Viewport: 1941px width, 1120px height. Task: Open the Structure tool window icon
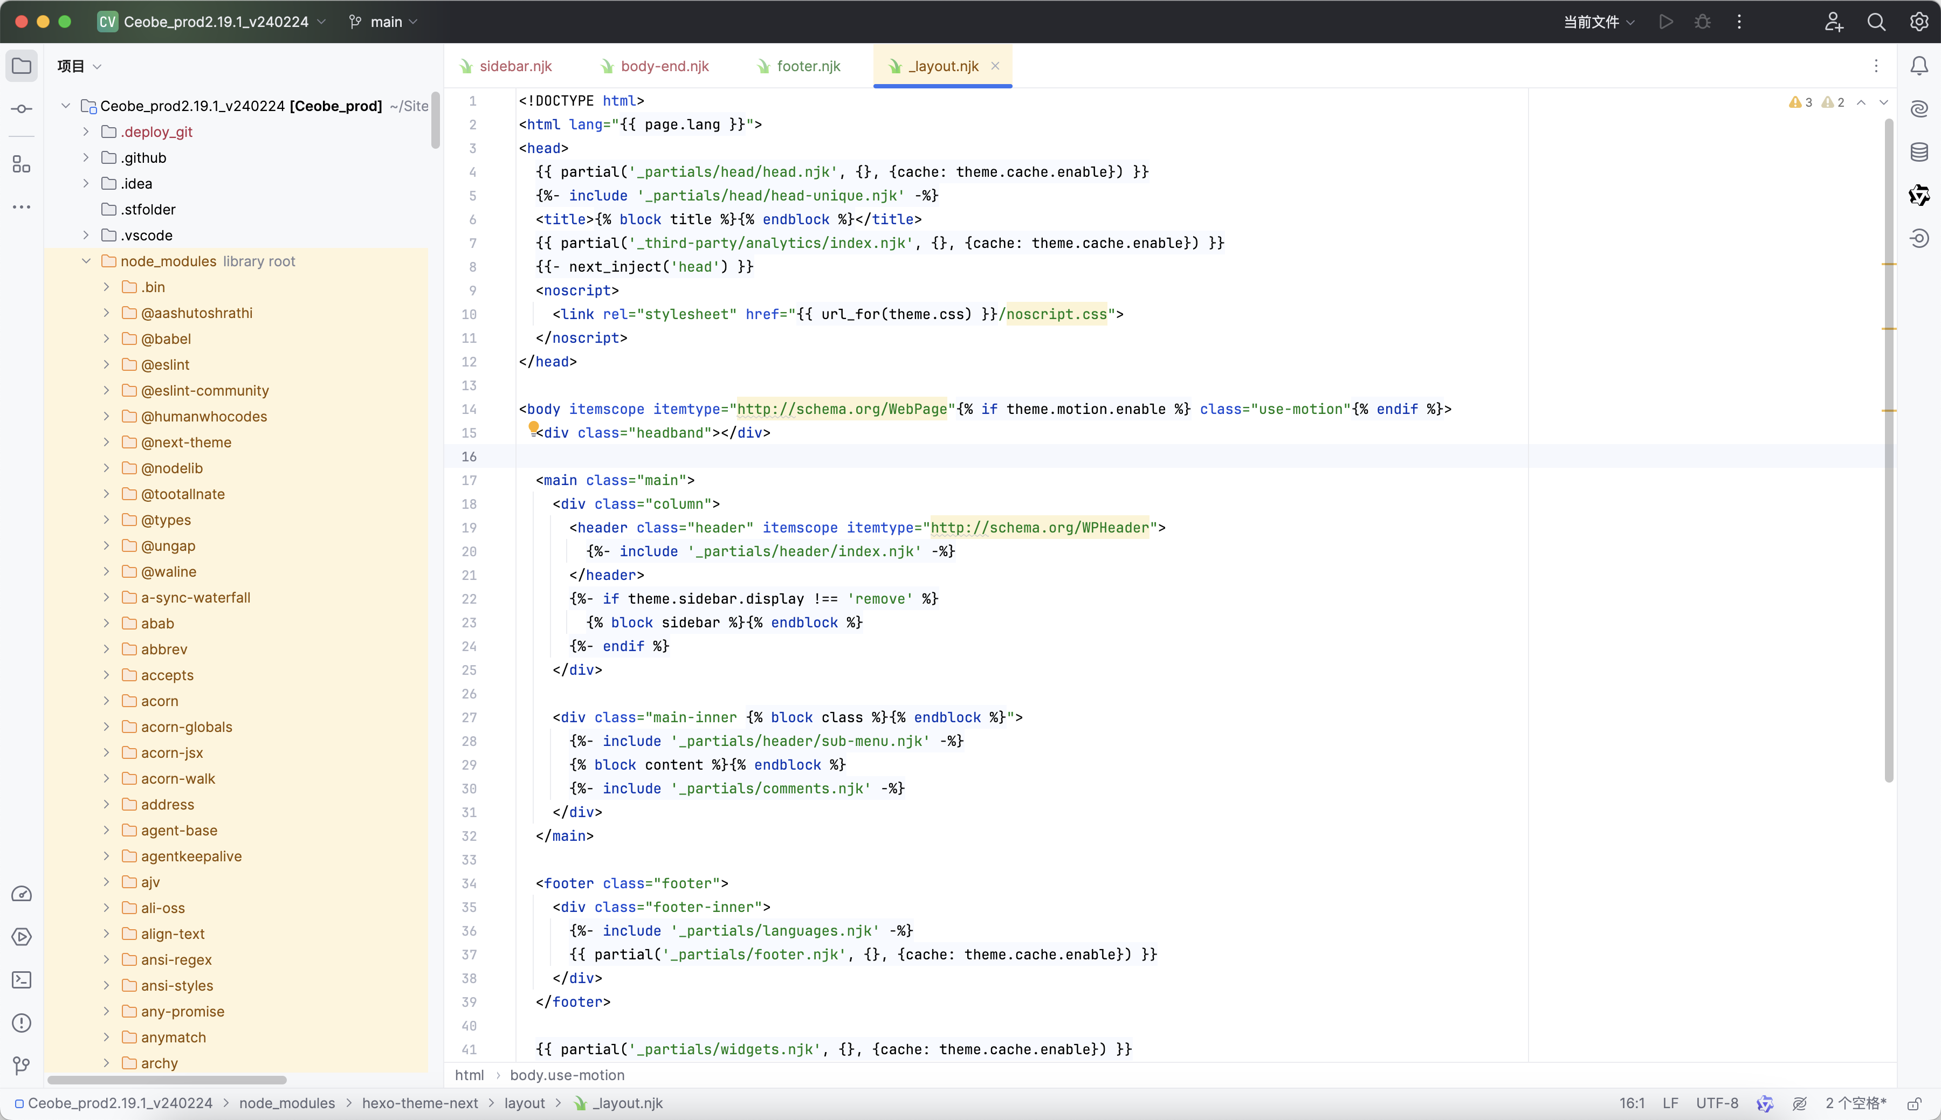pyautogui.click(x=22, y=164)
